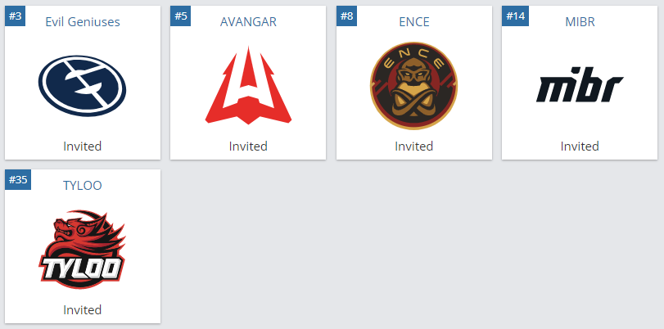
Task: Click the Evil Geniuses team logo
Action: pos(82,86)
